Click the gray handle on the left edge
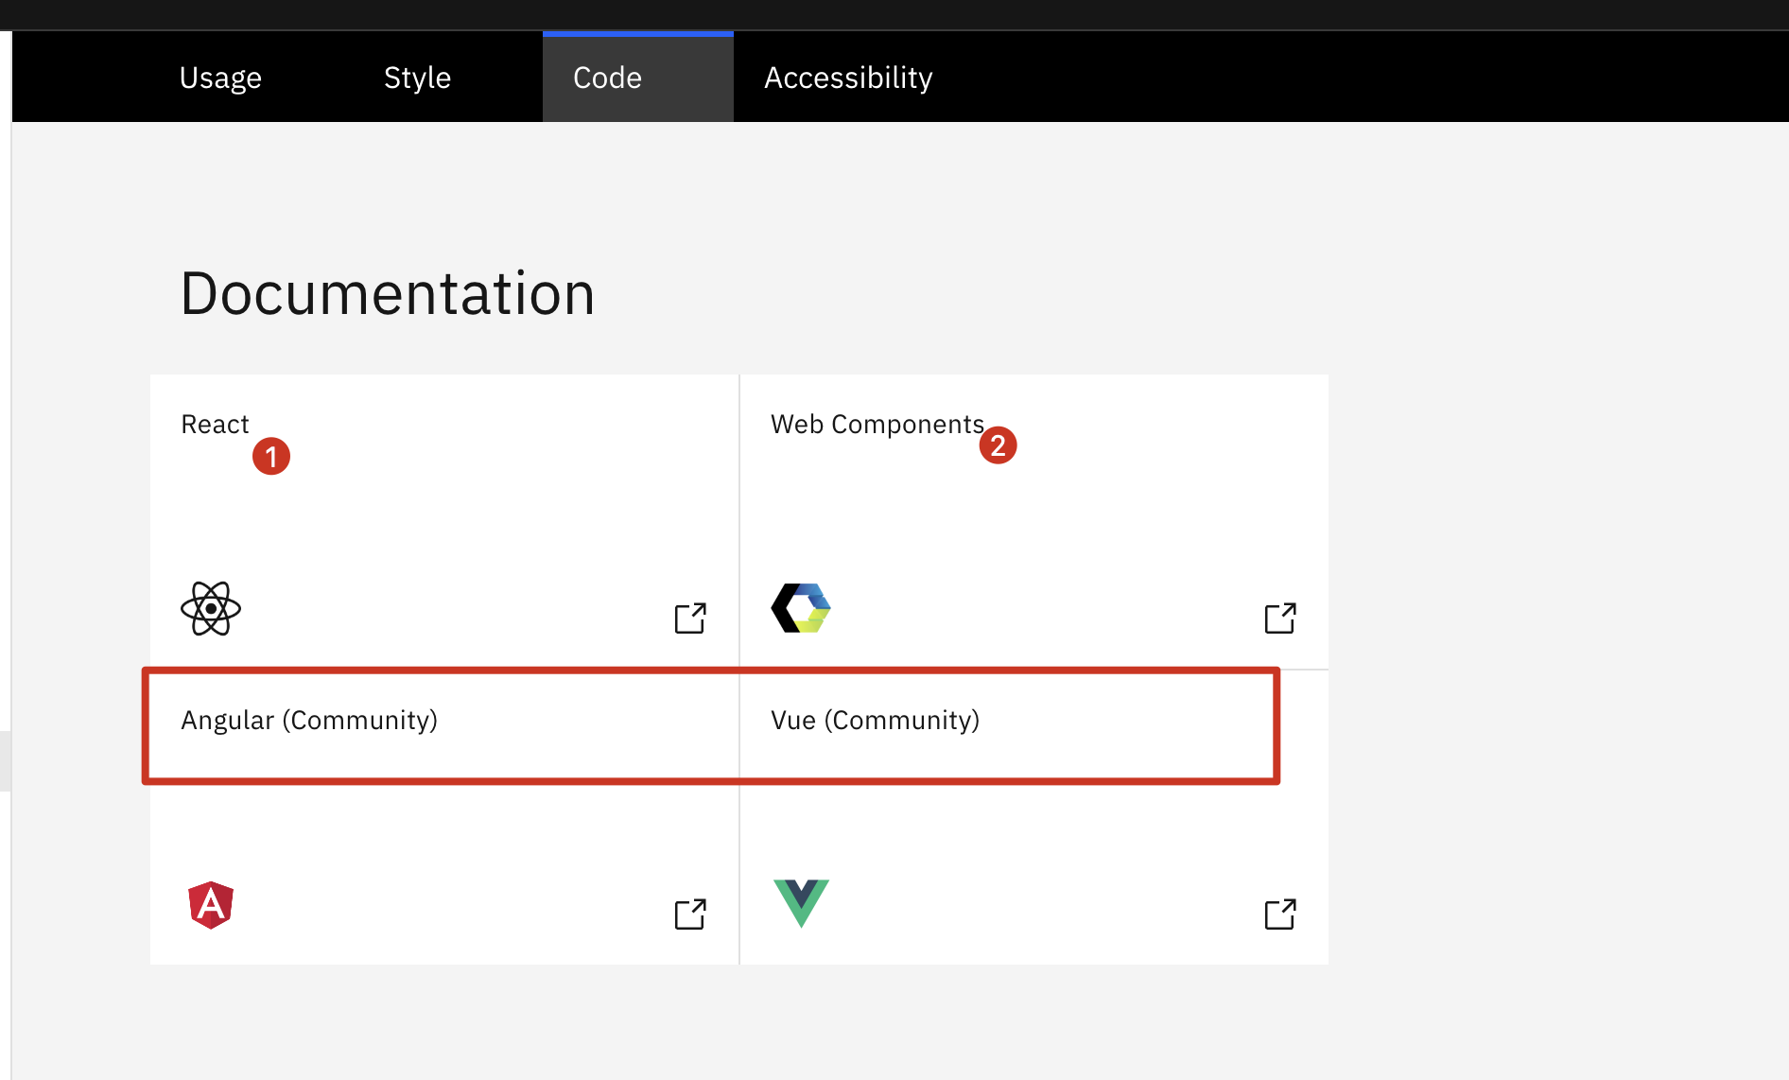The width and height of the screenshot is (1789, 1080). 5,760
